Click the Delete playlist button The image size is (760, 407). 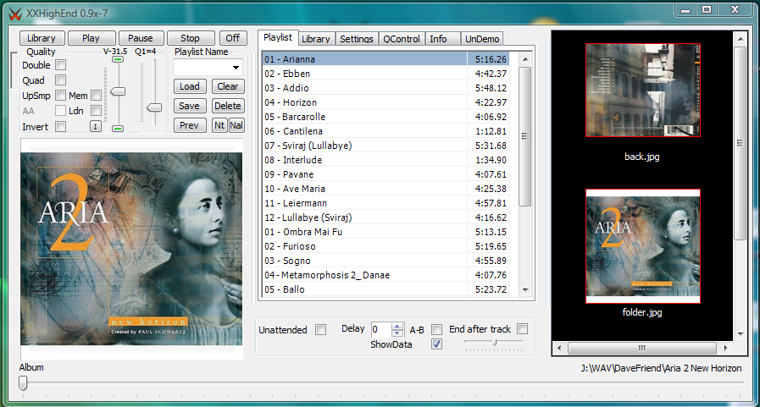coord(227,106)
